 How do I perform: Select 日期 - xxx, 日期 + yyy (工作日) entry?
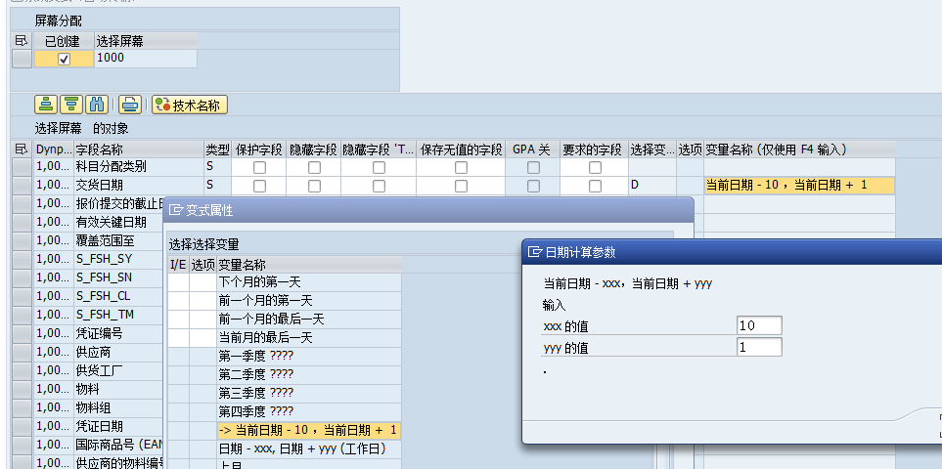pyautogui.click(x=309, y=448)
